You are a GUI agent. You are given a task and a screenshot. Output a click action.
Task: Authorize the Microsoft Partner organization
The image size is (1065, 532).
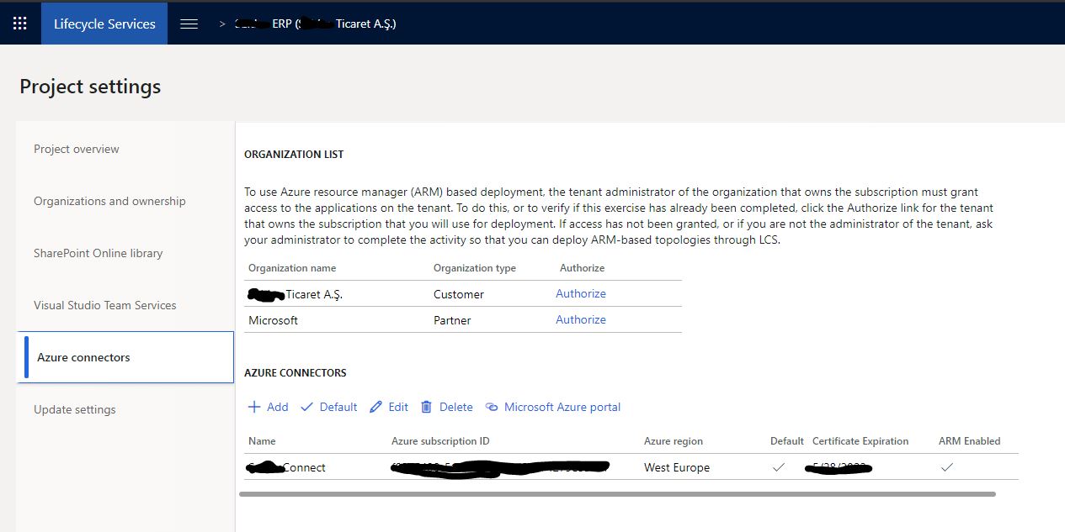[581, 319]
